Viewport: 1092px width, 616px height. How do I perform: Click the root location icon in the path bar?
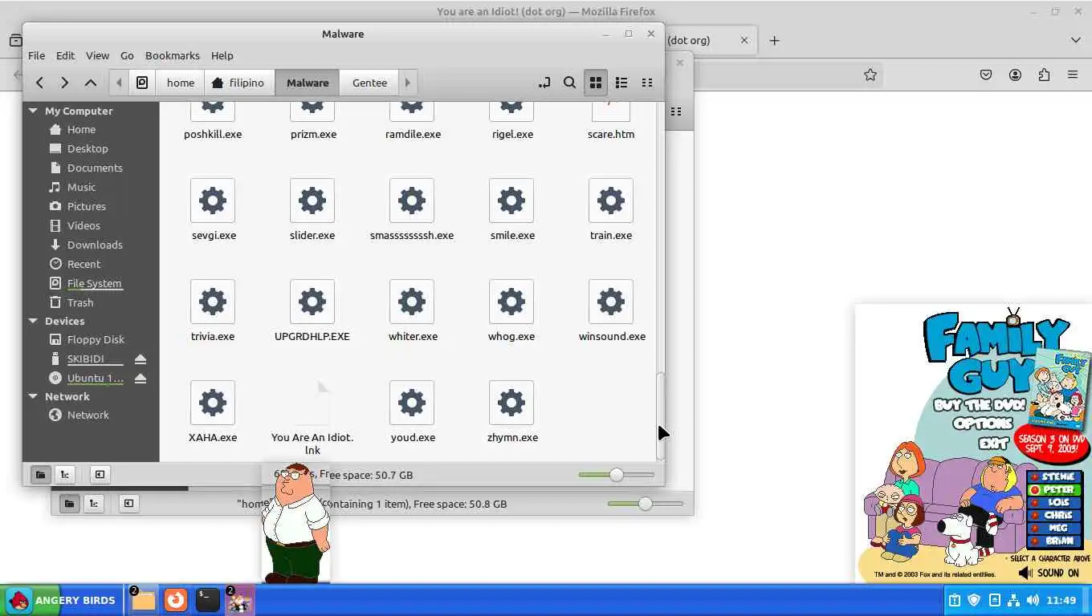point(142,83)
